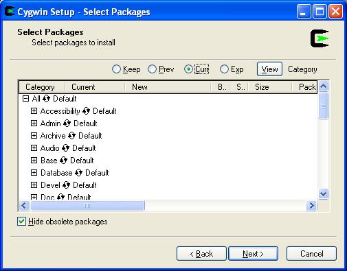The height and width of the screenshot is (271, 347).
Task: Click the Default text in Admin row
Action: pyautogui.click(x=85, y=123)
